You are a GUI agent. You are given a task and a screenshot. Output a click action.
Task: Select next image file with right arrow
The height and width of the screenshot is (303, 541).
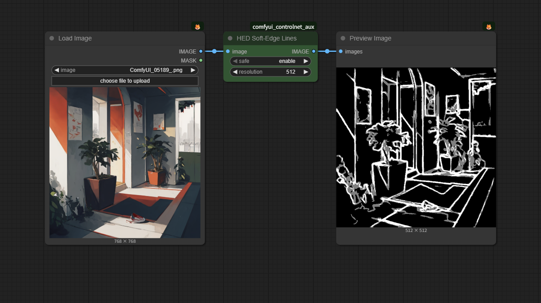click(193, 70)
